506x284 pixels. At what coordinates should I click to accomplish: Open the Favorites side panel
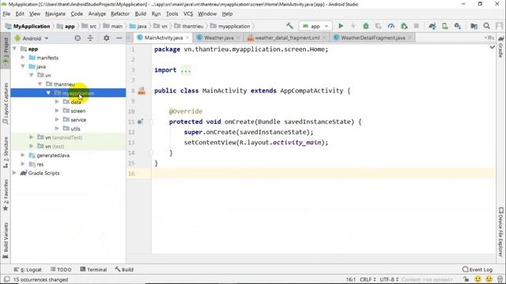[x=6, y=196]
